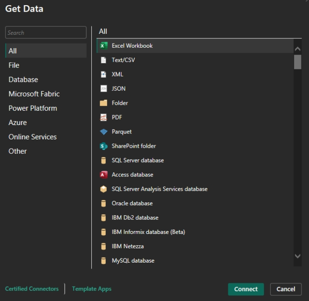Select the All category
Screen dimensions: 309x301
pyautogui.click(x=46, y=51)
